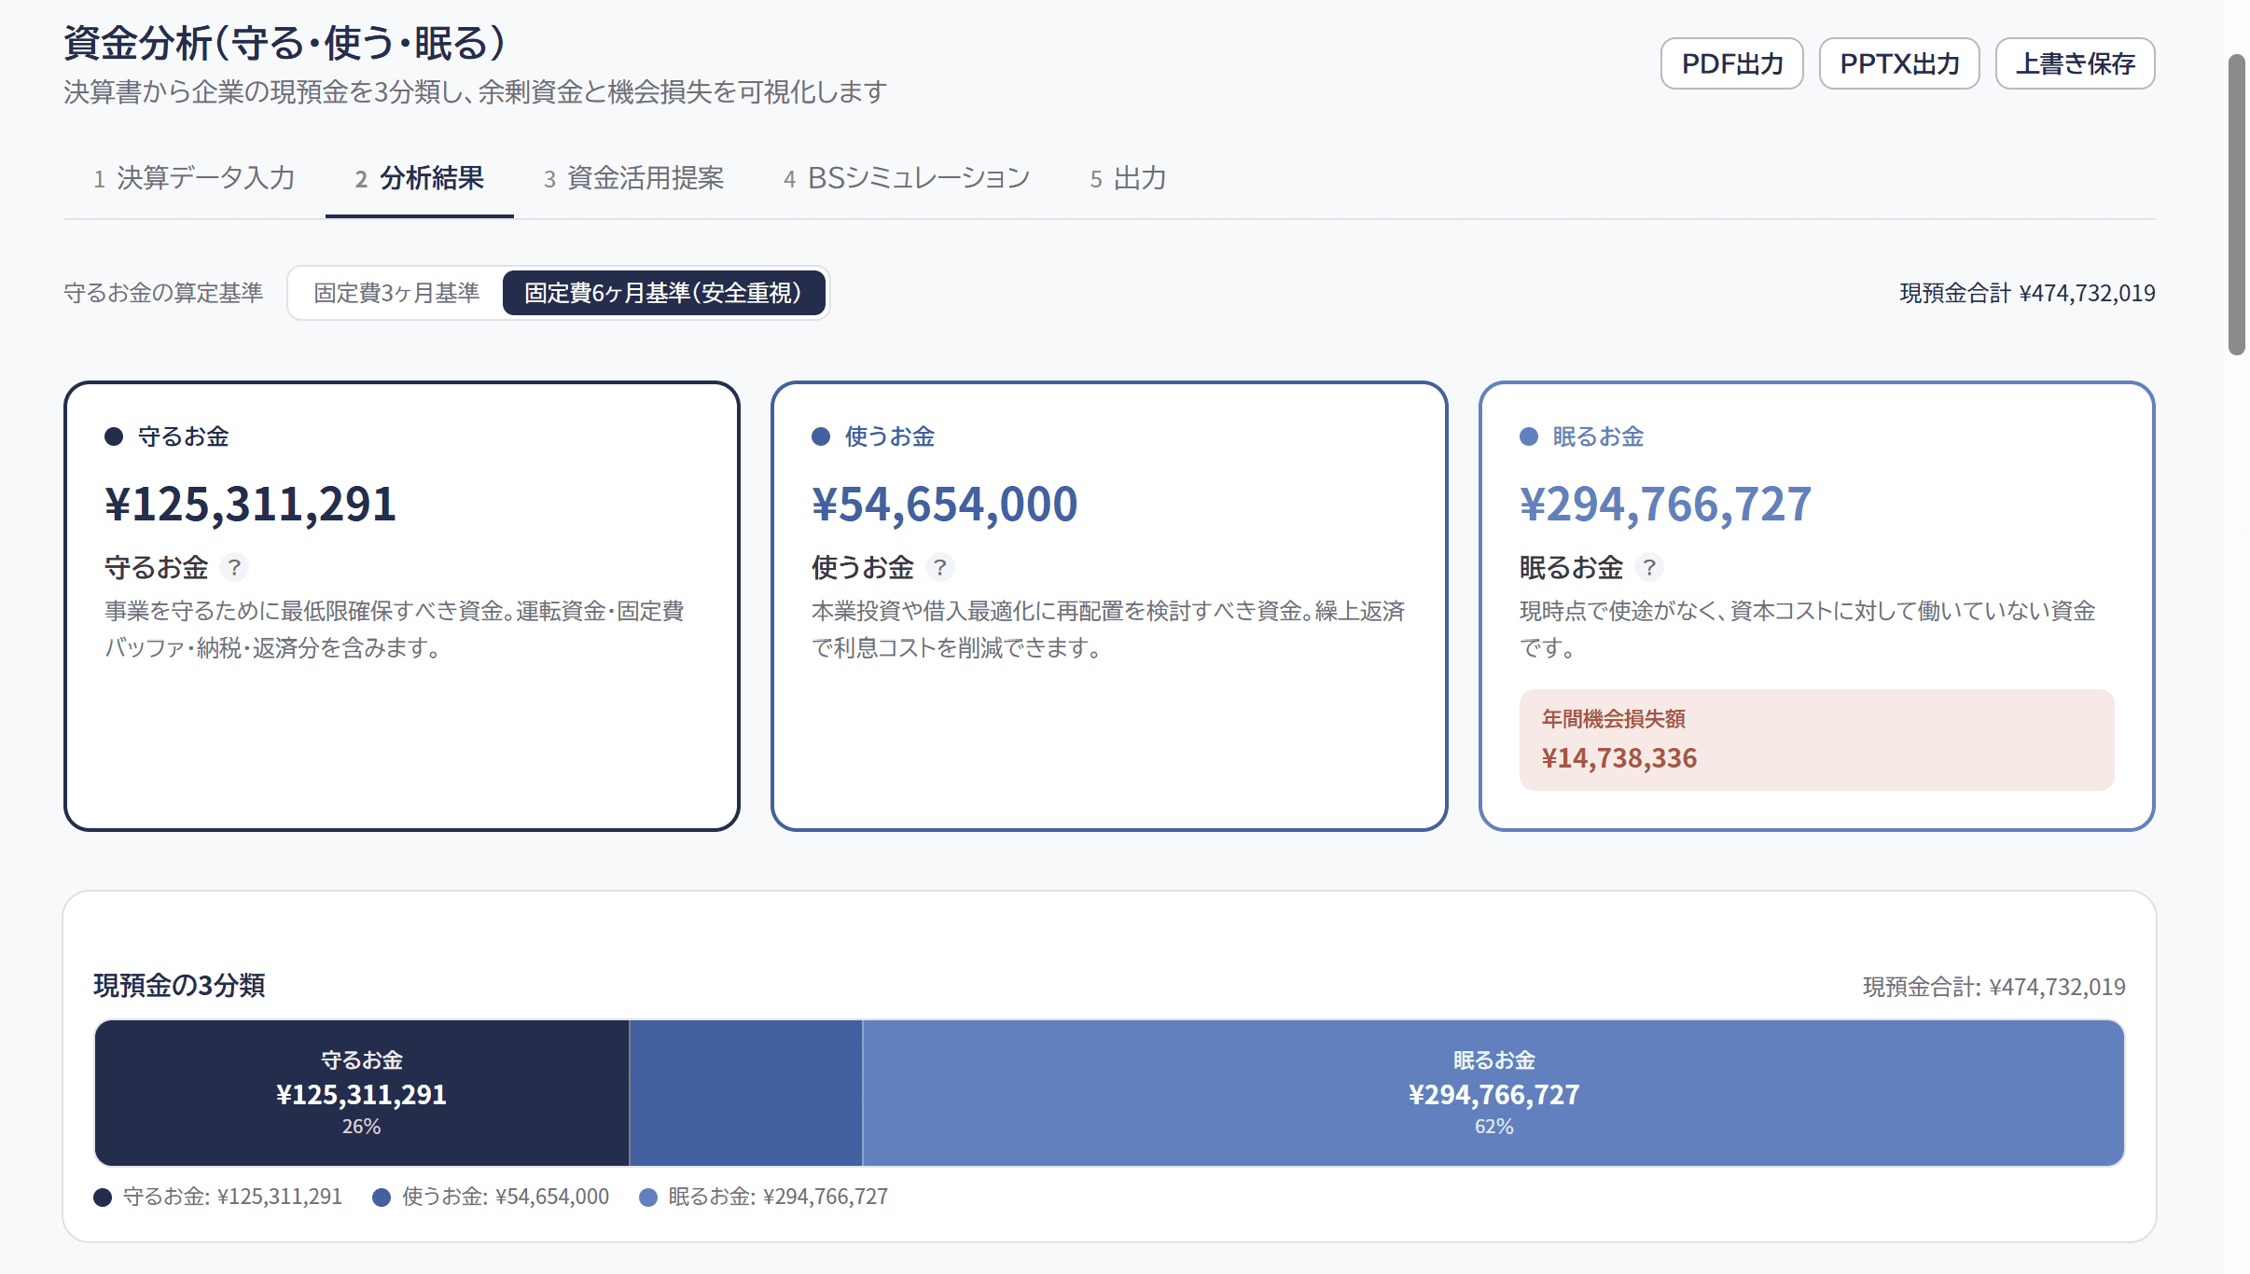Export report with PDF出力 button
This screenshot has height=1274, width=2250.
click(1731, 63)
